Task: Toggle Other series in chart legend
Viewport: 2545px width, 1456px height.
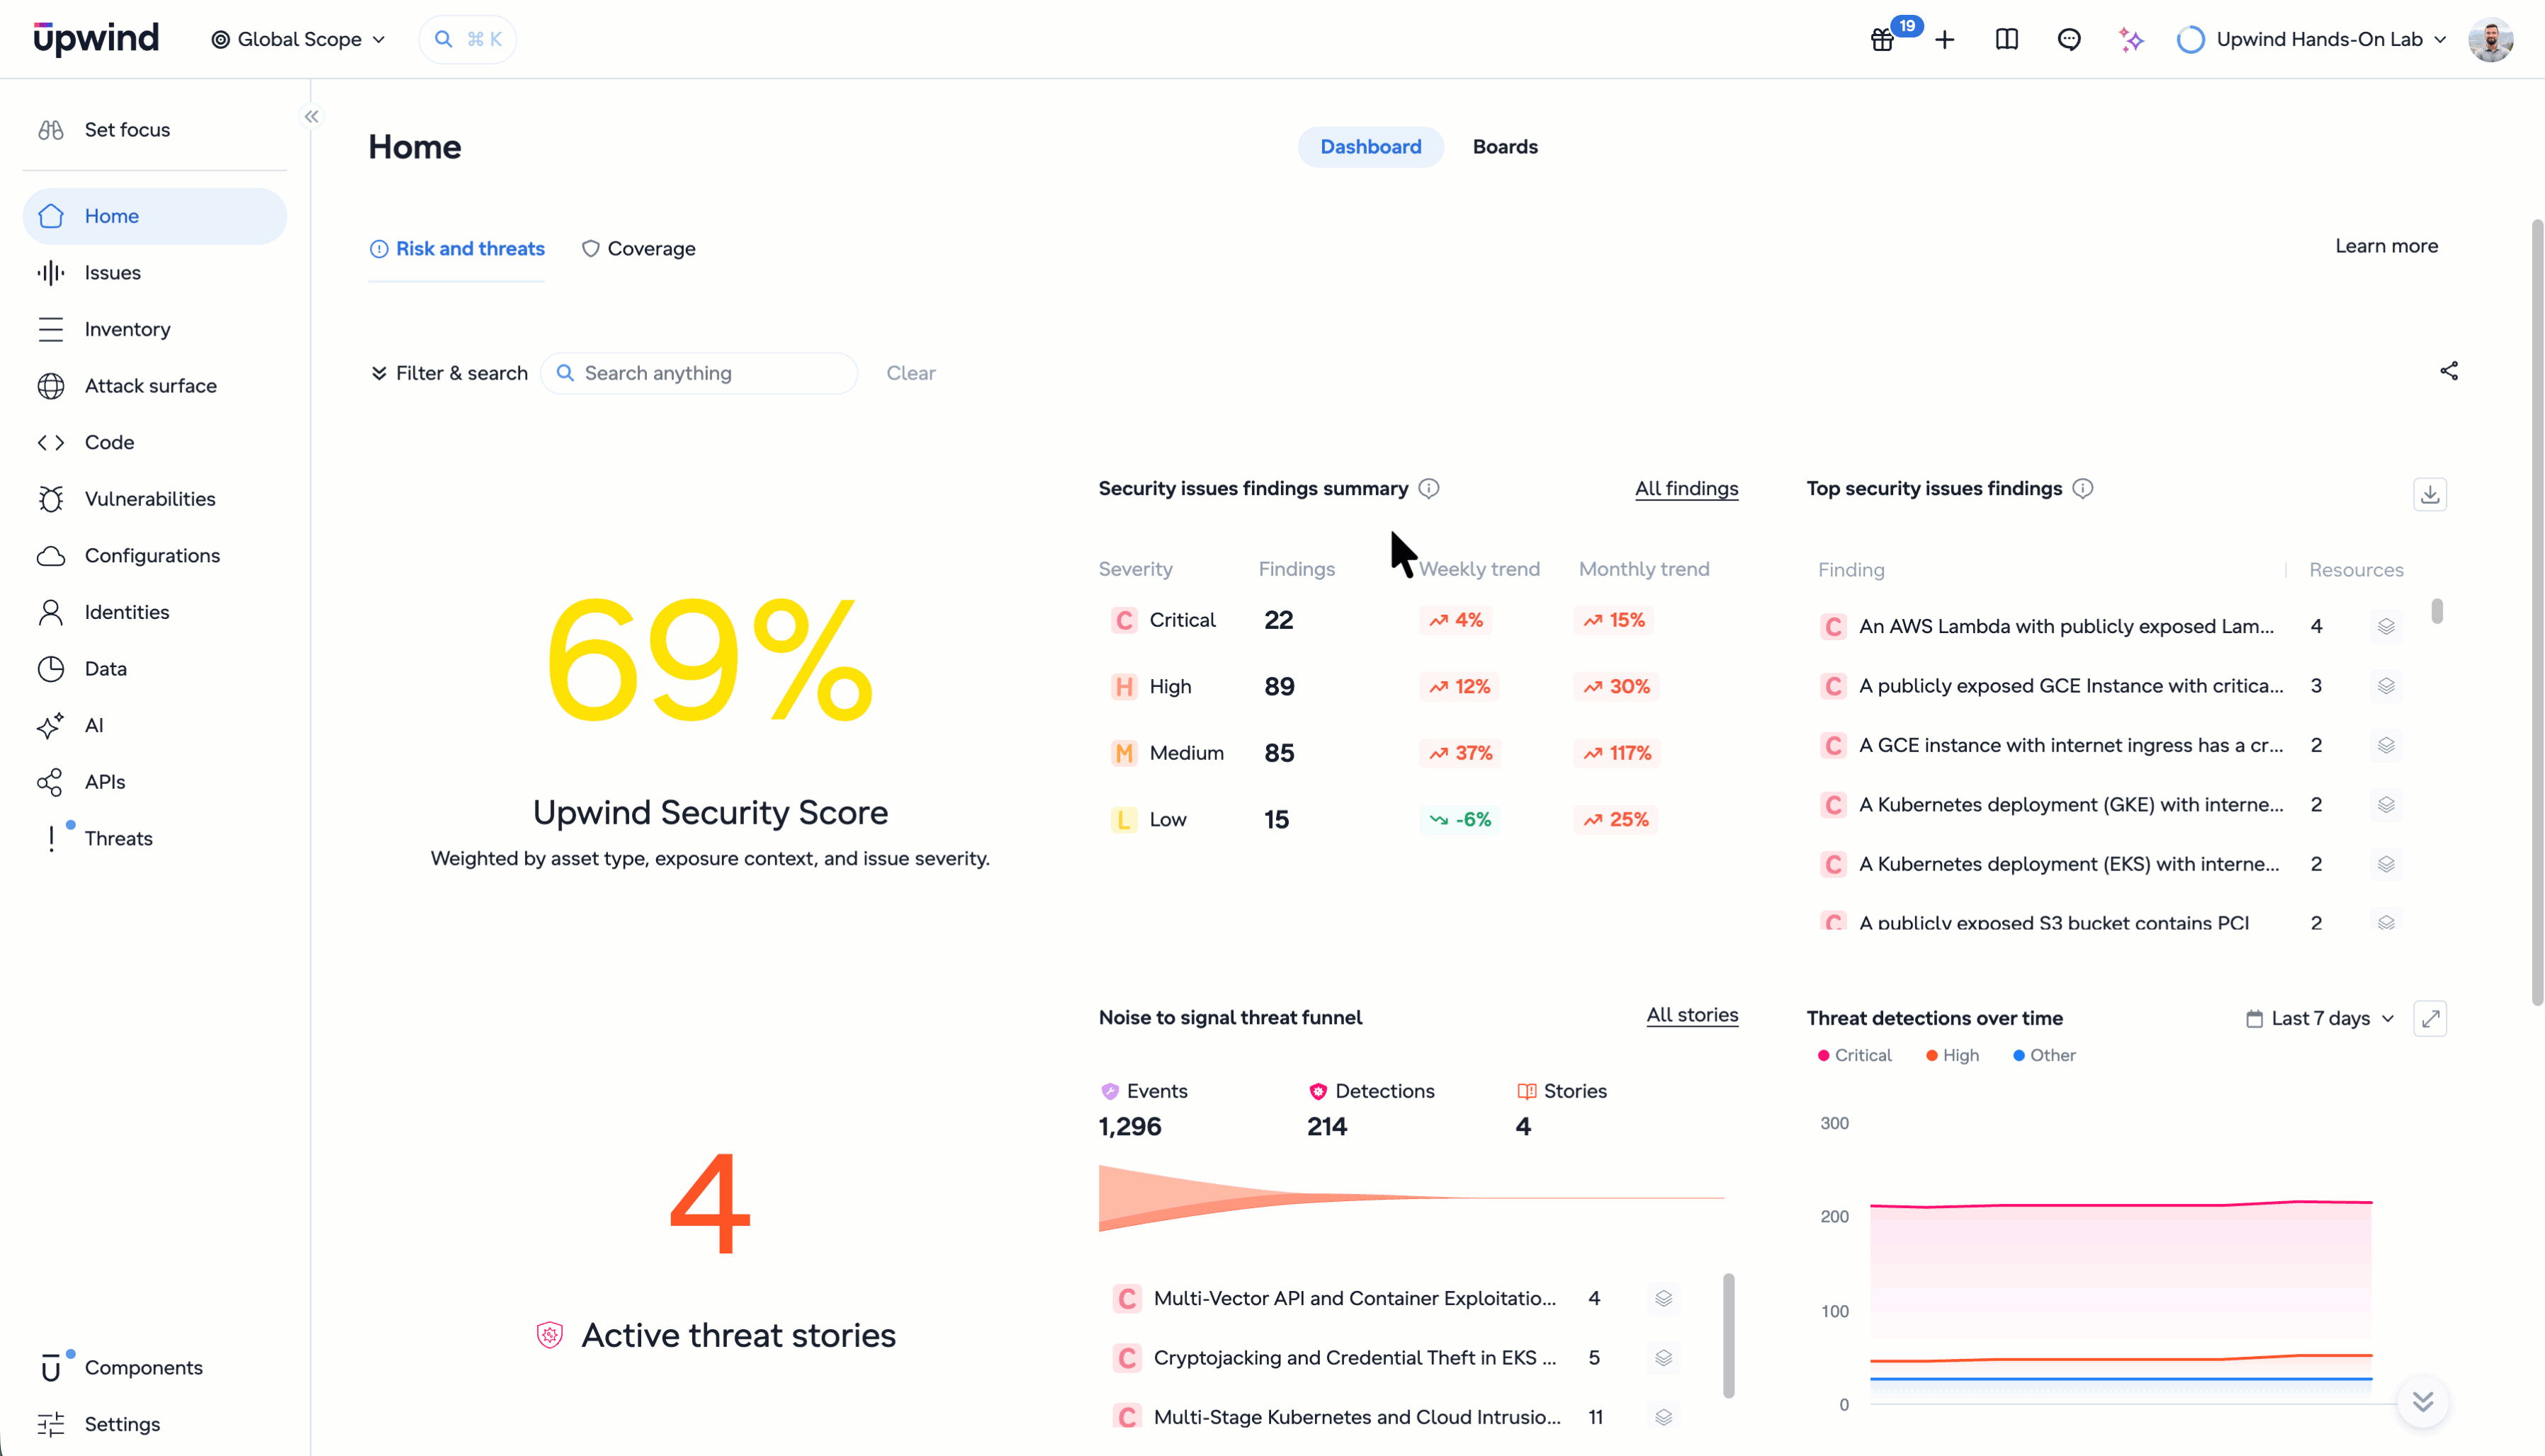Action: coord(2044,1056)
